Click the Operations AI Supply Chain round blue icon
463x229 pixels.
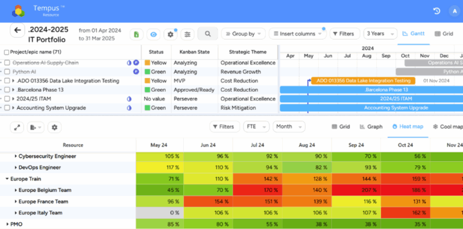tap(136, 63)
